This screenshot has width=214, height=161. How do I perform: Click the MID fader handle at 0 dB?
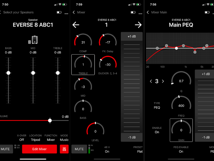point(33,73)
